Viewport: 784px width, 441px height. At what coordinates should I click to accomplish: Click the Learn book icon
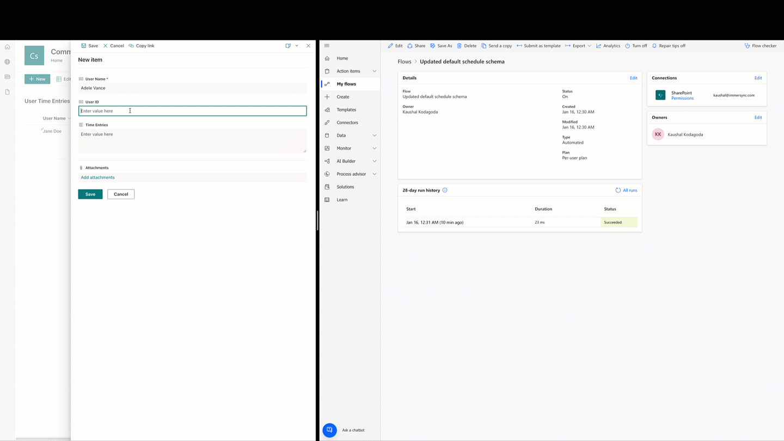pos(327,200)
